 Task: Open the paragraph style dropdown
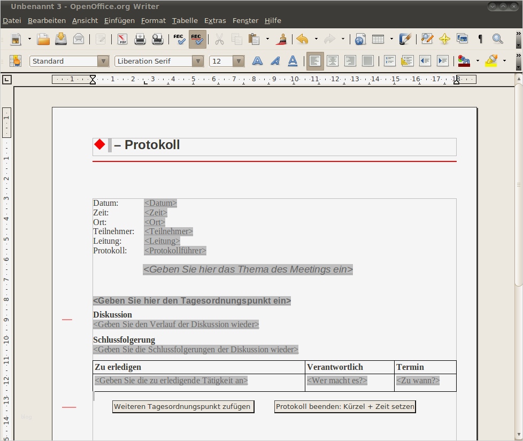103,61
